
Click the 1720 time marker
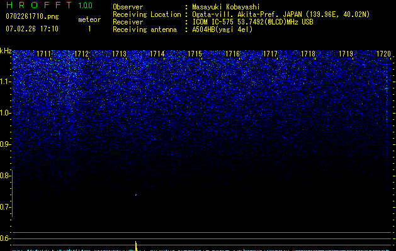384,54
